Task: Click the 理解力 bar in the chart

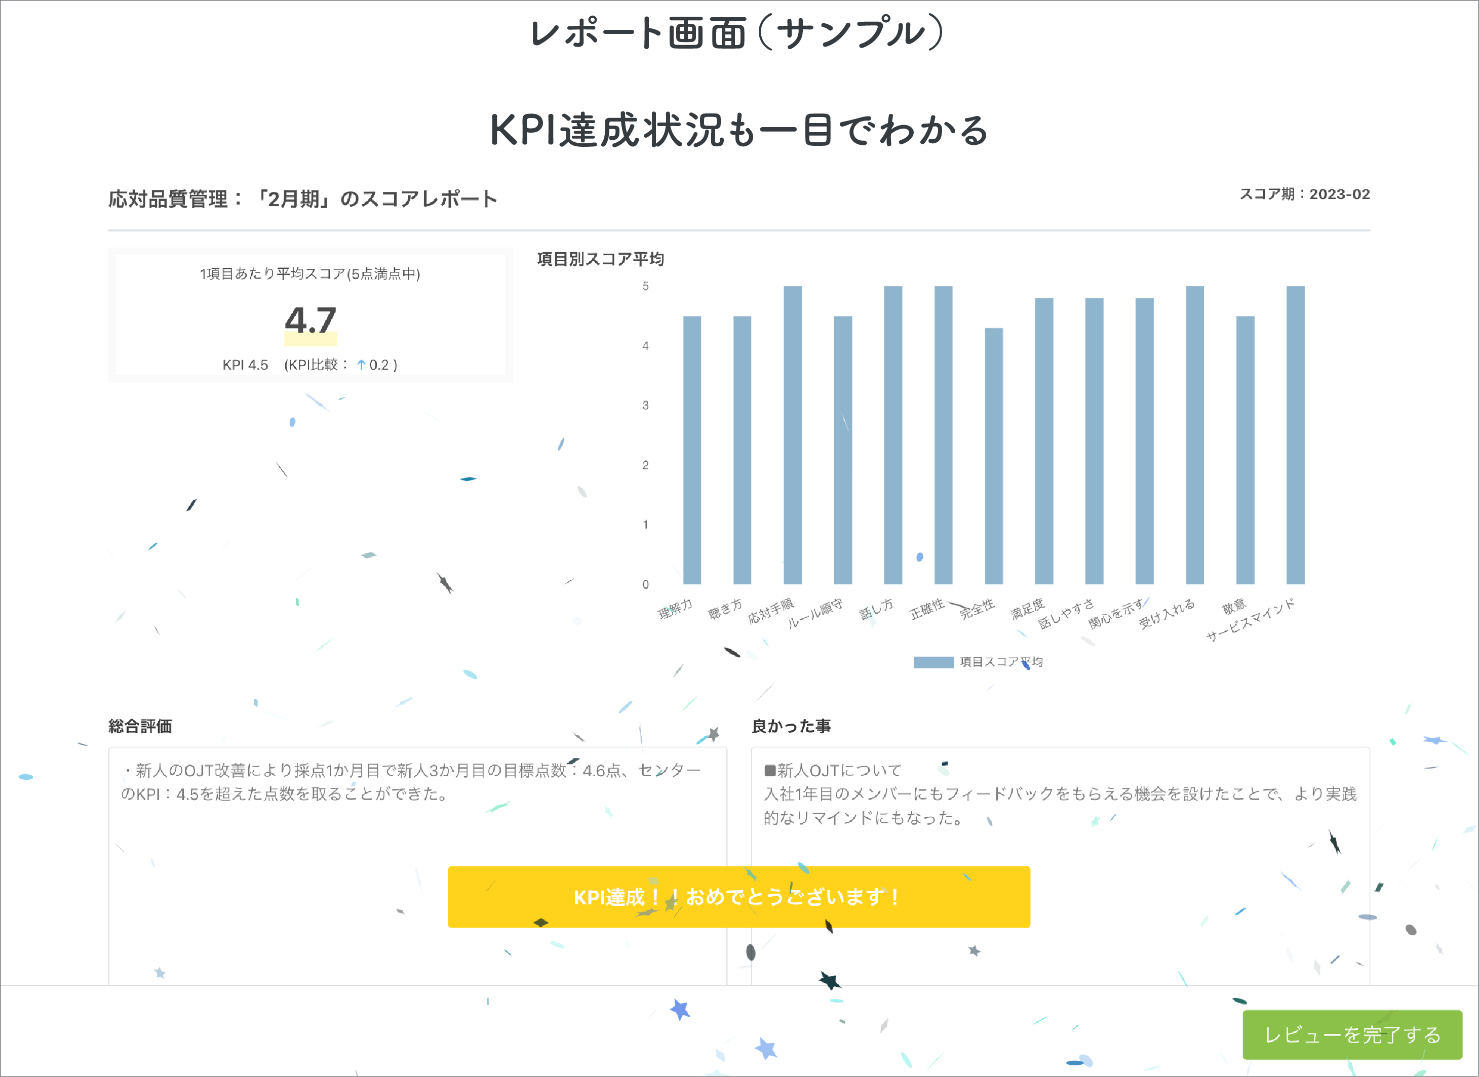Action: pos(691,450)
